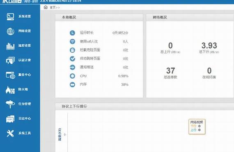Click the 38% memory value
This screenshot has height=152, width=234.
(x=125, y=85)
